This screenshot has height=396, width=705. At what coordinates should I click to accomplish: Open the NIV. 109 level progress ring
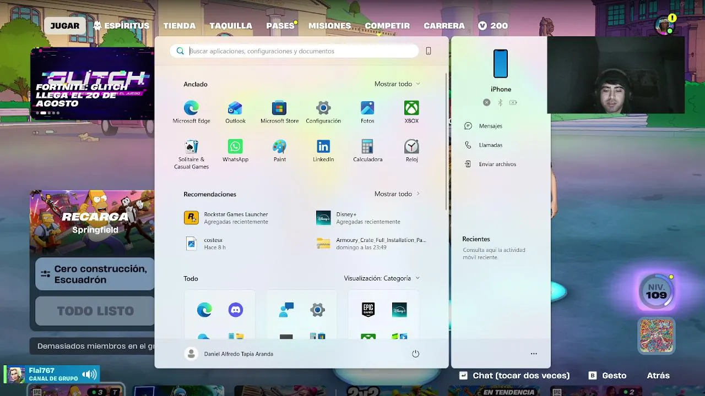pyautogui.click(x=657, y=291)
